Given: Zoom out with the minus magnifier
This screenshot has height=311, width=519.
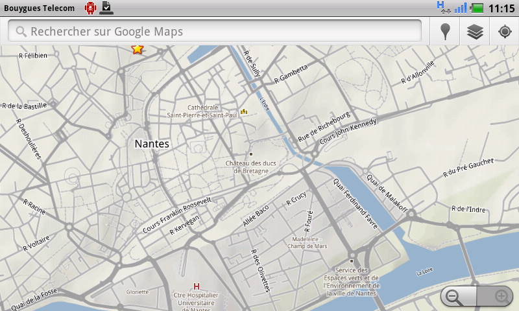Looking at the screenshot, I should pos(458,297).
